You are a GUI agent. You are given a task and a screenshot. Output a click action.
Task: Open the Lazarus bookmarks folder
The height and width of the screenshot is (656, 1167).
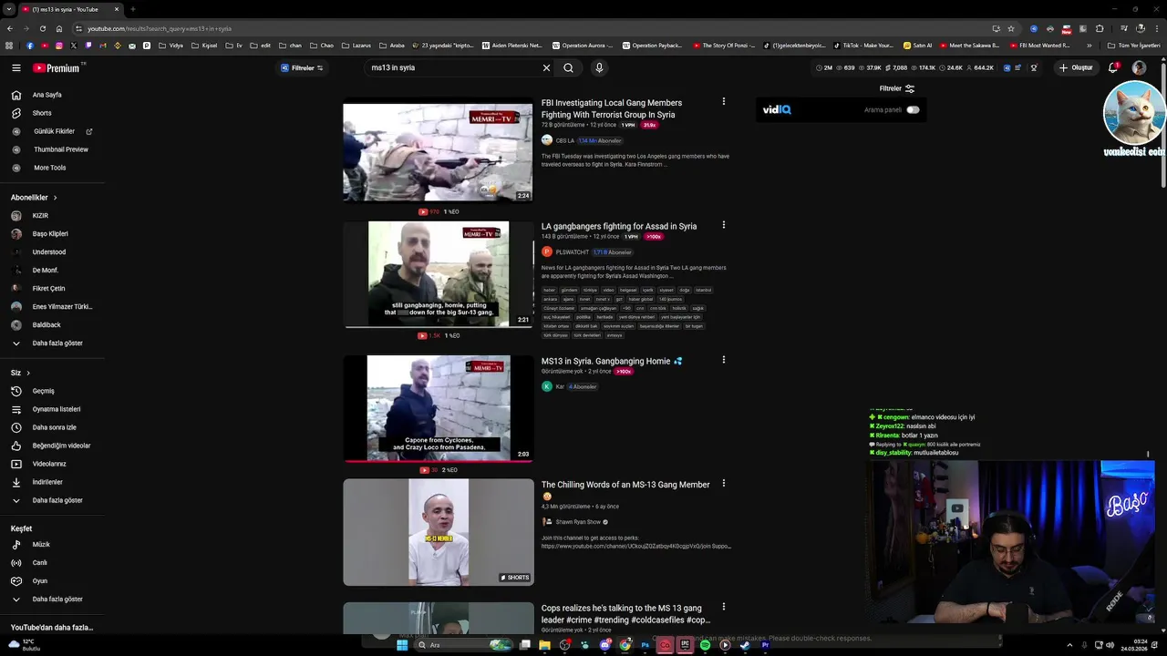(x=356, y=46)
